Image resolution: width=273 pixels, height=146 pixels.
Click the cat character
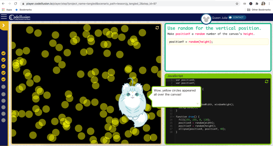[133, 103]
